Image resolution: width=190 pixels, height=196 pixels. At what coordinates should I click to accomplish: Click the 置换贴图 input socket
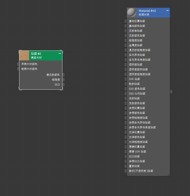[x=125, y=166]
